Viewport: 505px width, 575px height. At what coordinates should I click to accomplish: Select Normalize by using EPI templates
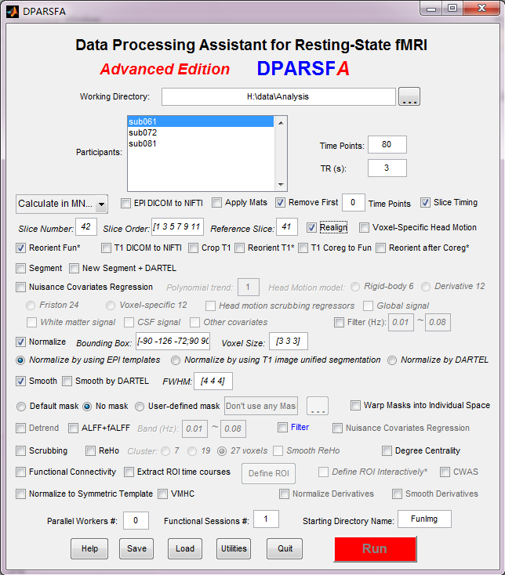(x=20, y=360)
